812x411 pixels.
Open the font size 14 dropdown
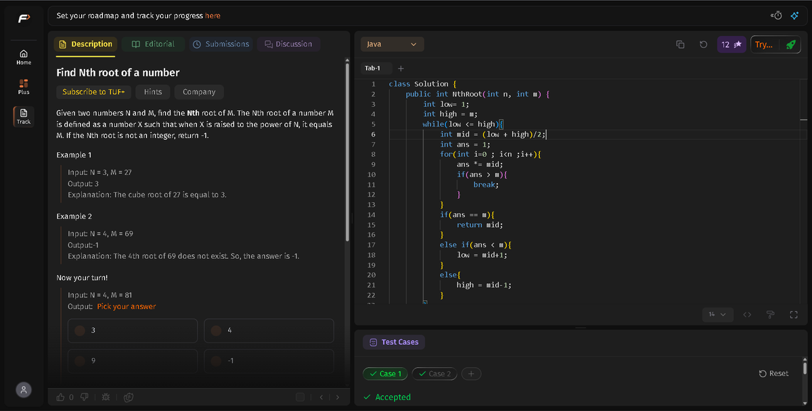(718, 314)
